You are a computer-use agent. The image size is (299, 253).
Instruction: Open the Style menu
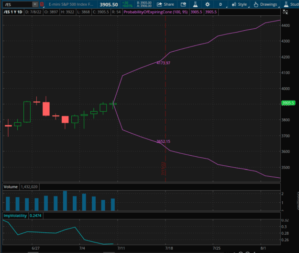pos(240,4)
